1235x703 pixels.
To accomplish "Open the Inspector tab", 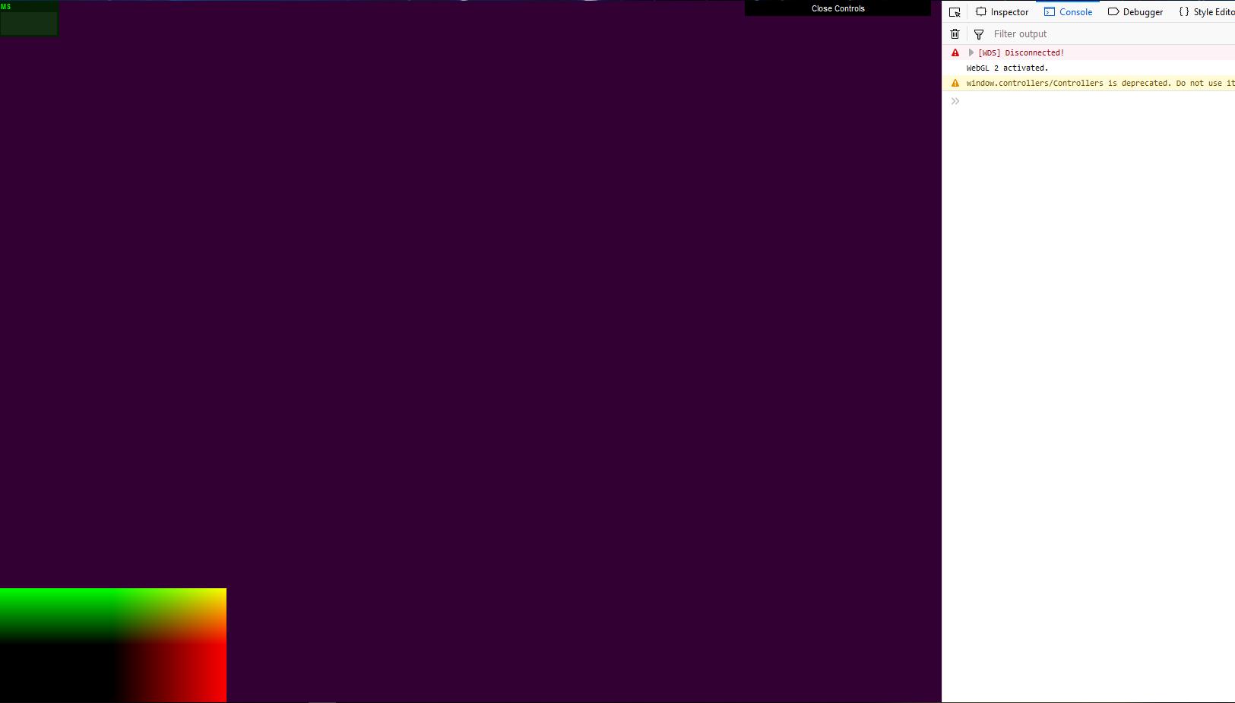I will (x=1002, y=12).
